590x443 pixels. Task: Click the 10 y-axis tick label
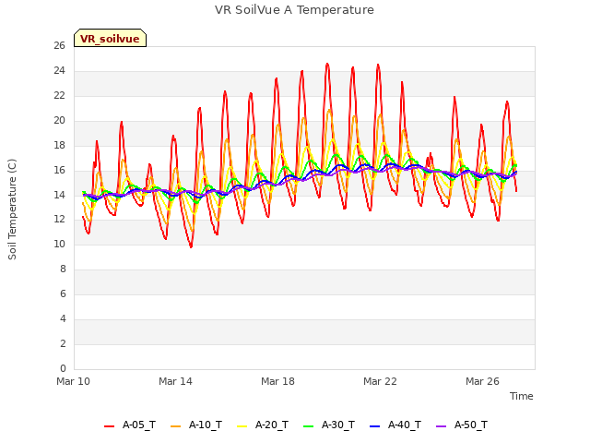(59, 244)
